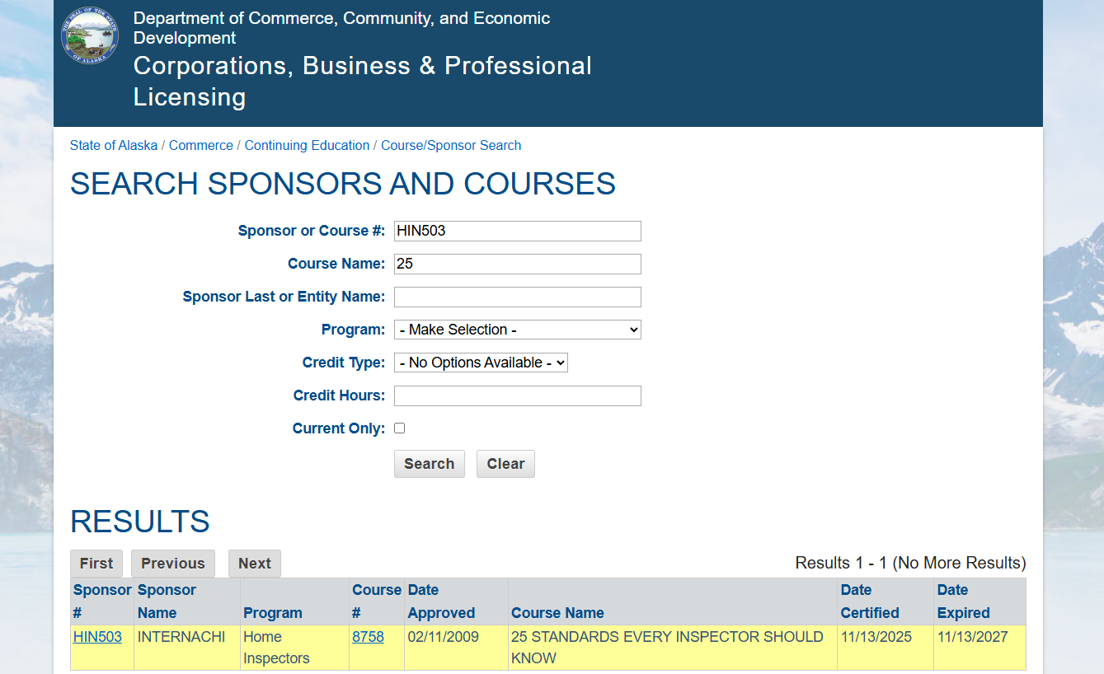Click the Credit Hours input box

pos(517,396)
